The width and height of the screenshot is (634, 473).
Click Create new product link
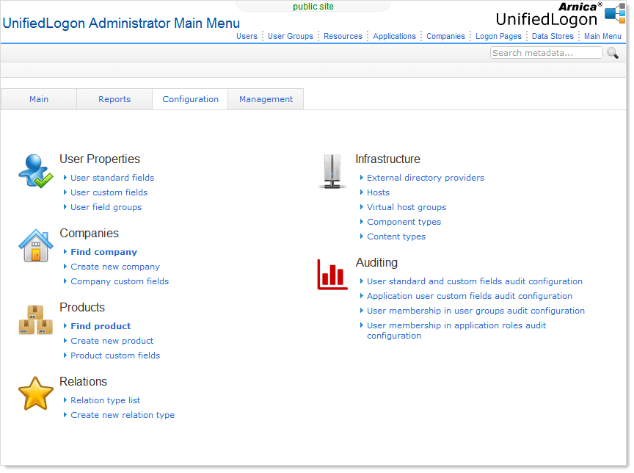tap(112, 341)
